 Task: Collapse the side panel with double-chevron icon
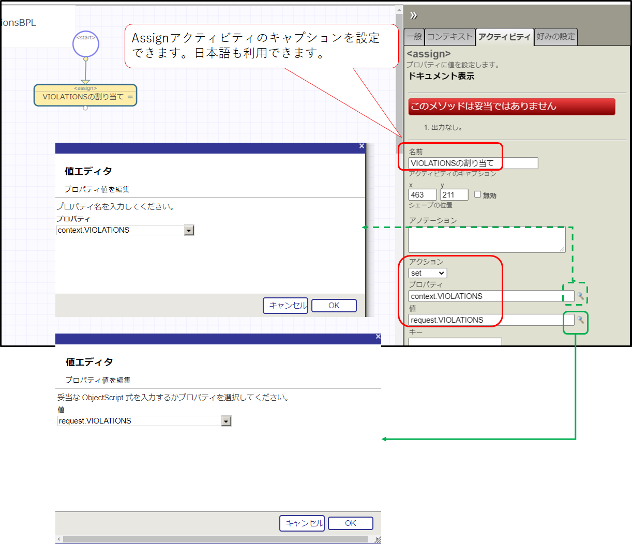(413, 16)
